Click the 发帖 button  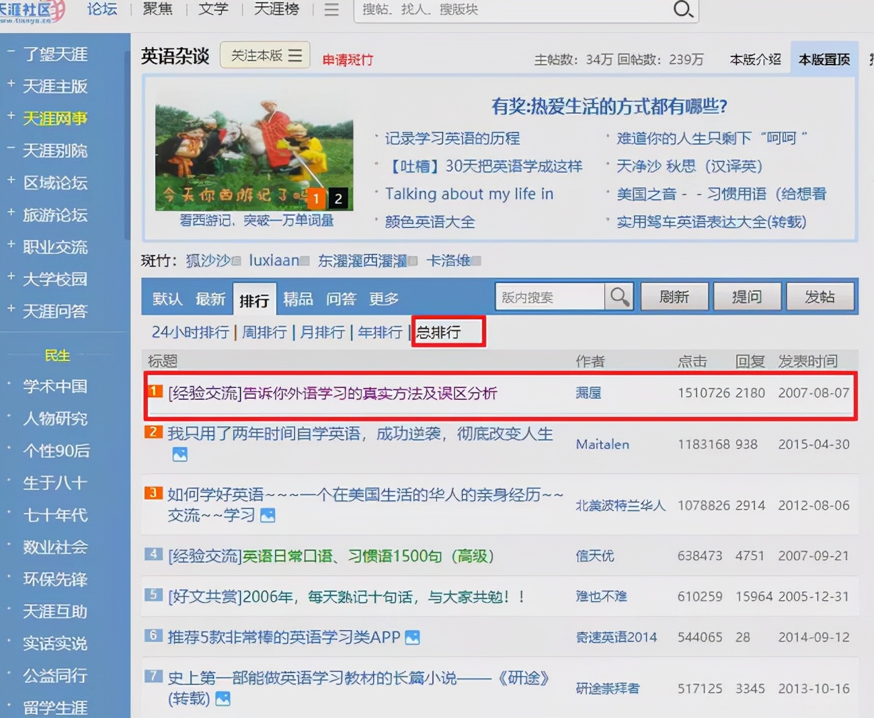(x=820, y=296)
